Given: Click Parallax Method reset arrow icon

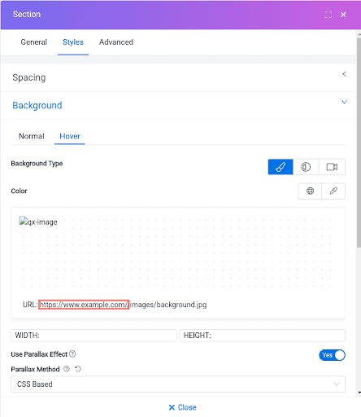Looking at the screenshot, I should pyautogui.click(x=78, y=369).
